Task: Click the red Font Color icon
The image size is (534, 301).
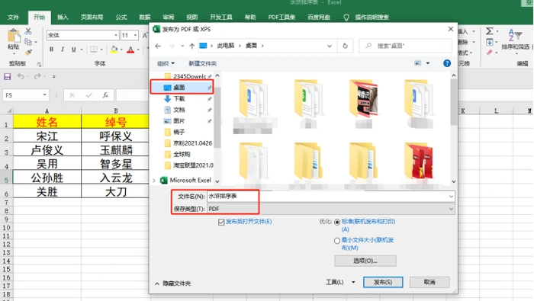Action: coord(130,50)
